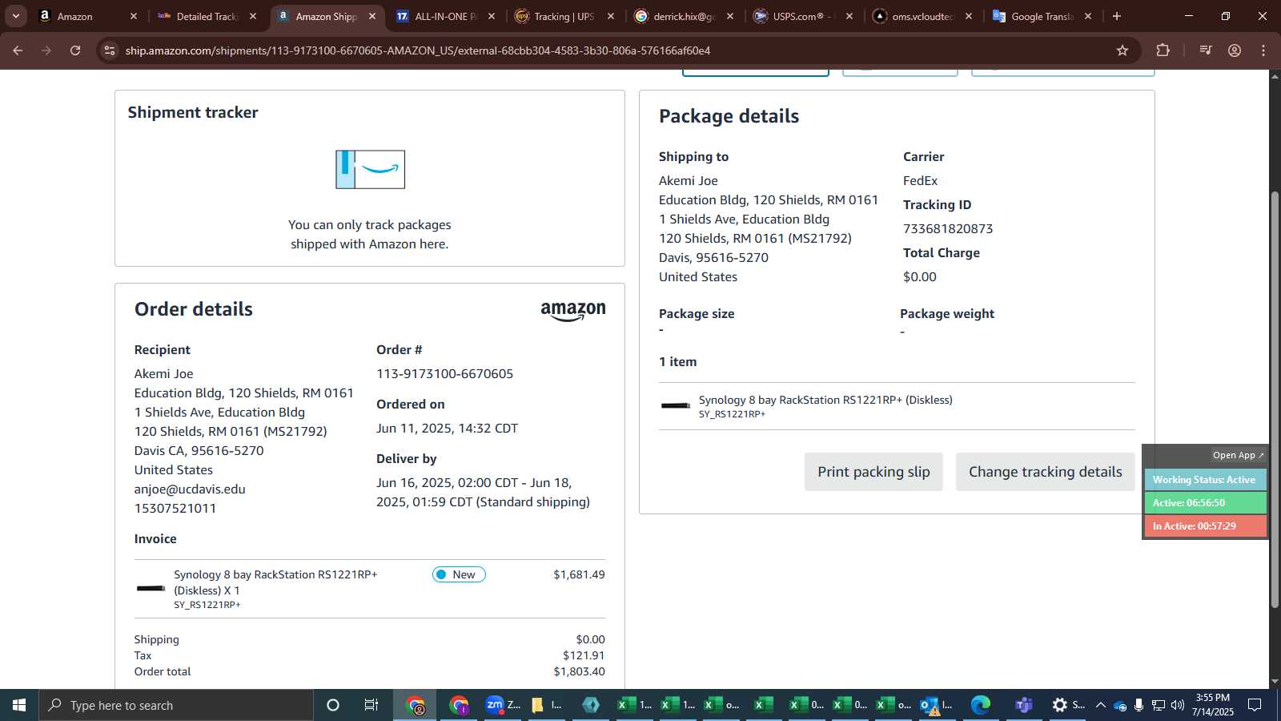
Task: Click the amazon logo in Order details
Action: [573, 312]
